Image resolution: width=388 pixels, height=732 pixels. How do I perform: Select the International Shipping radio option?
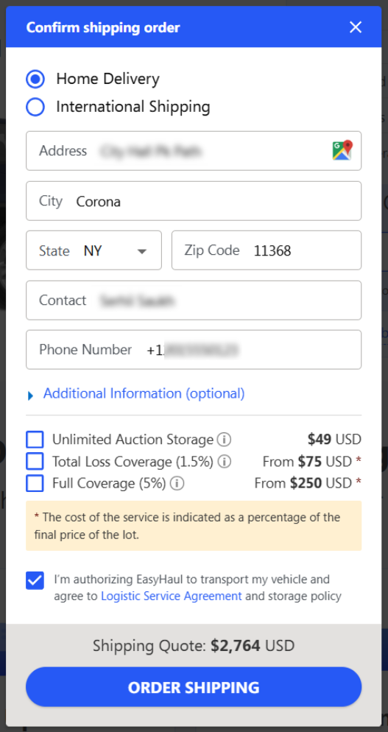tap(35, 107)
